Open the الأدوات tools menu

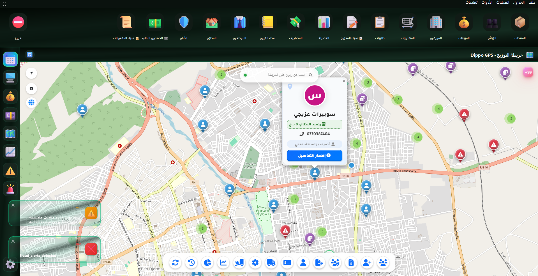click(487, 3)
